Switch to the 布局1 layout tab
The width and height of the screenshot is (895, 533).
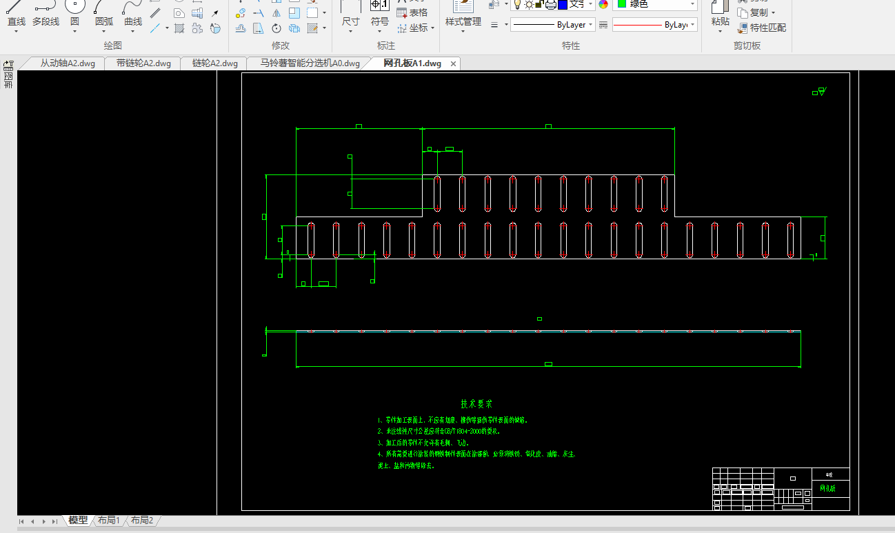pos(108,521)
